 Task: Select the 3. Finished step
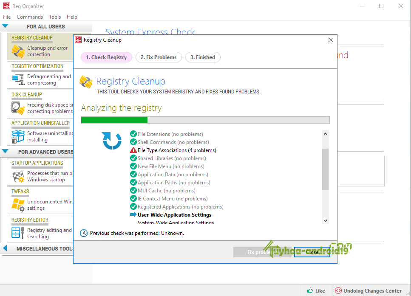(x=203, y=57)
